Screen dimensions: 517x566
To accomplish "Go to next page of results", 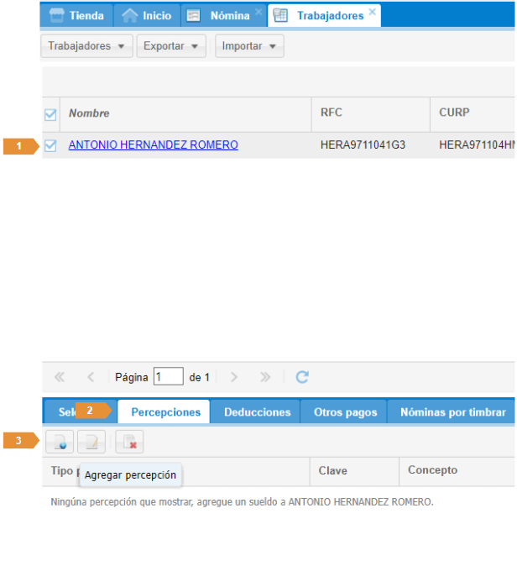I will pos(235,377).
